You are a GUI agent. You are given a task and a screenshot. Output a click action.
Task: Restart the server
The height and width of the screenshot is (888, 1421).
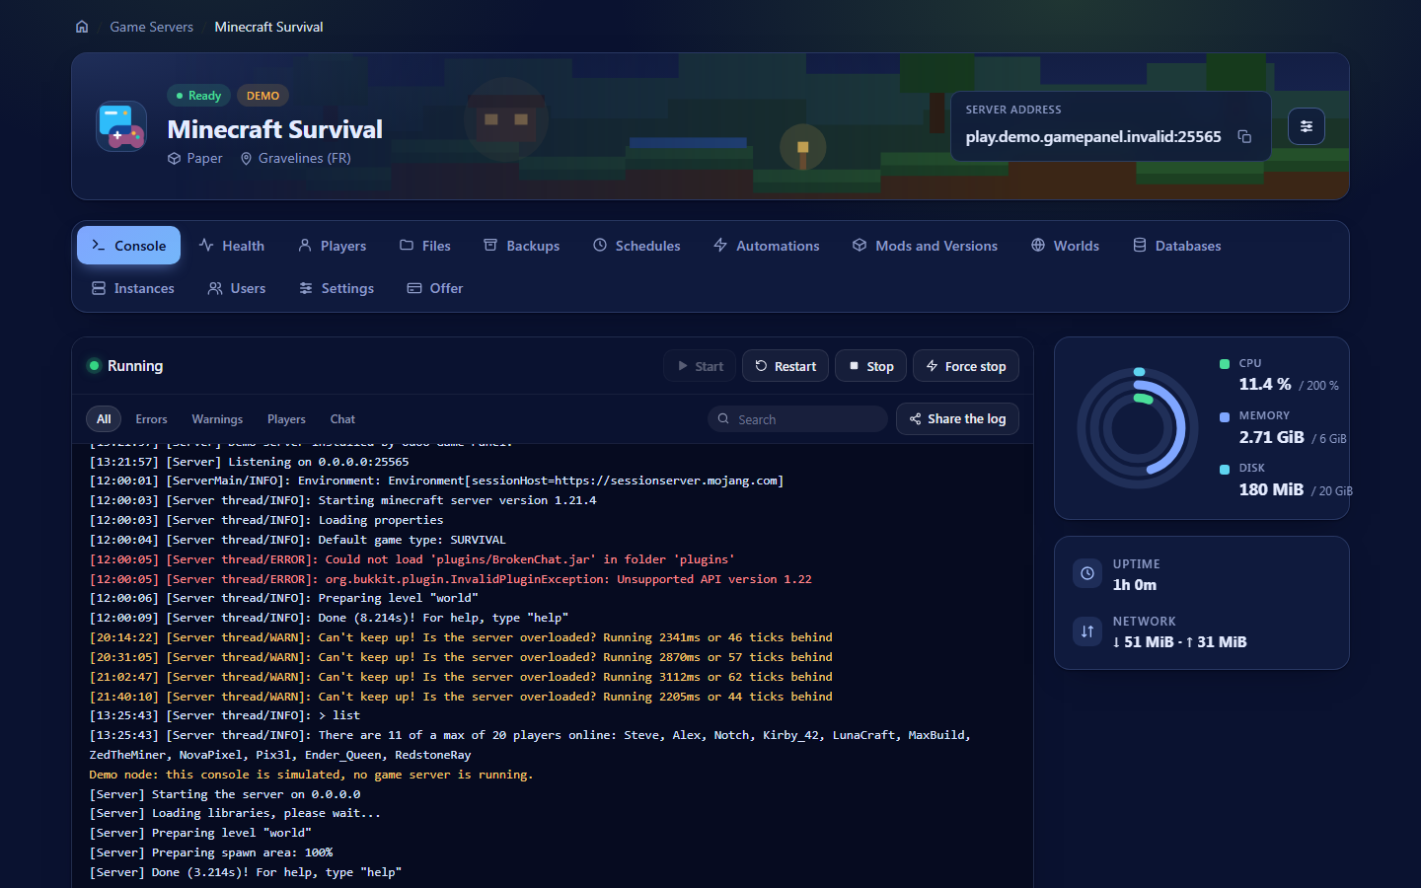785,366
